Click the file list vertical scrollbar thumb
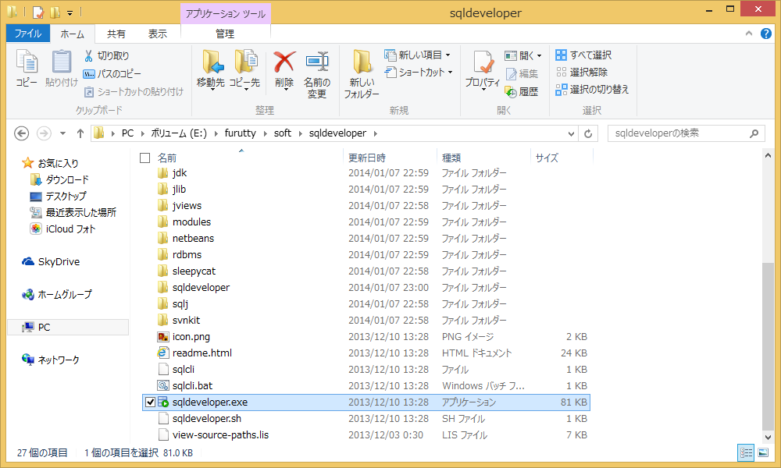Viewport: 781px width, 468px height. (768, 346)
